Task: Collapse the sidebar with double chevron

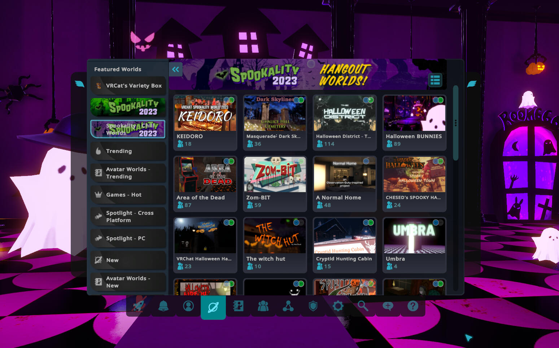Action: [176, 69]
